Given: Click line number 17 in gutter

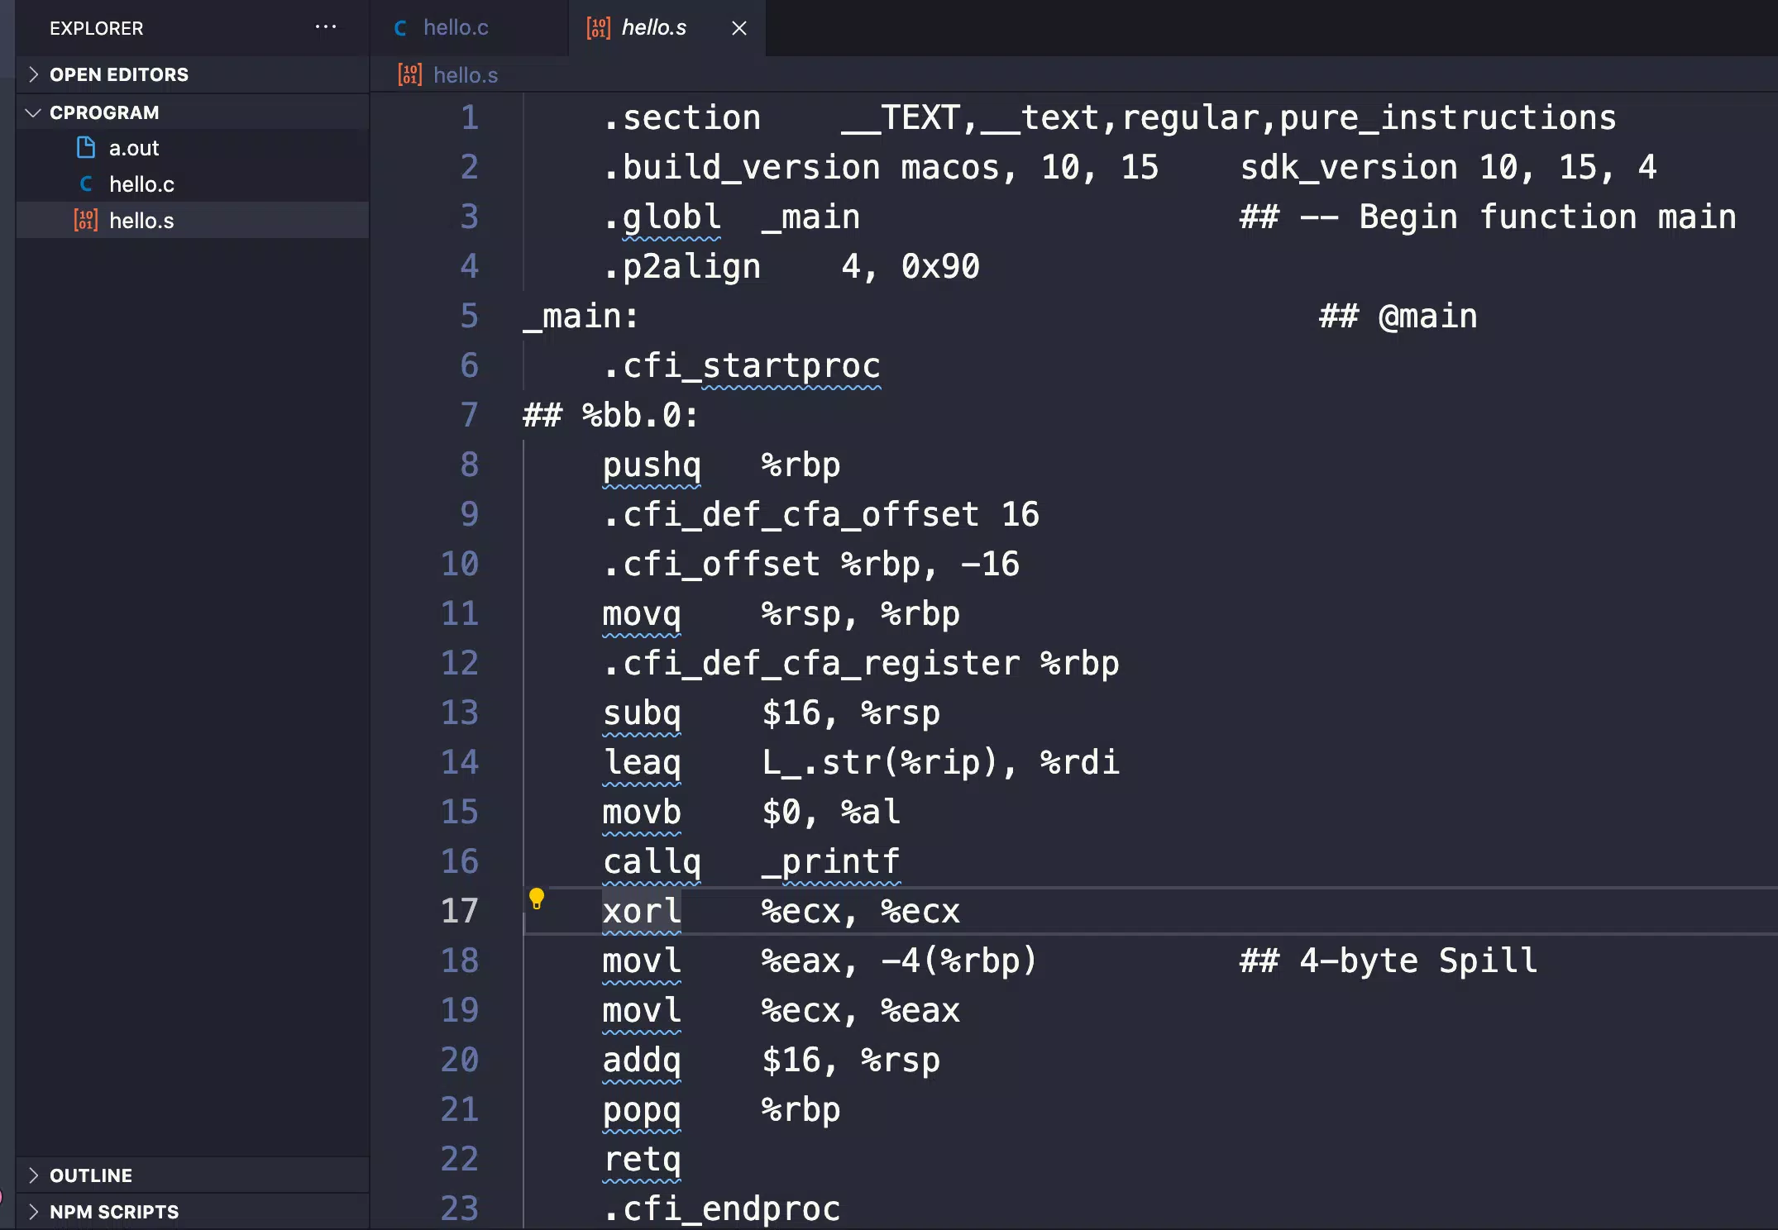Looking at the screenshot, I should coord(460,911).
